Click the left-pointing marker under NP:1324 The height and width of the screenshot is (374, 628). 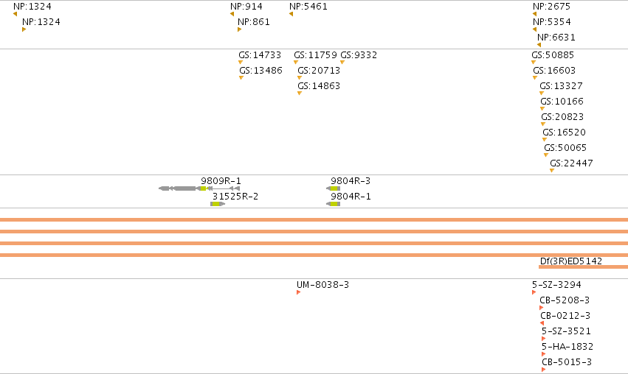click(x=15, y=14)
